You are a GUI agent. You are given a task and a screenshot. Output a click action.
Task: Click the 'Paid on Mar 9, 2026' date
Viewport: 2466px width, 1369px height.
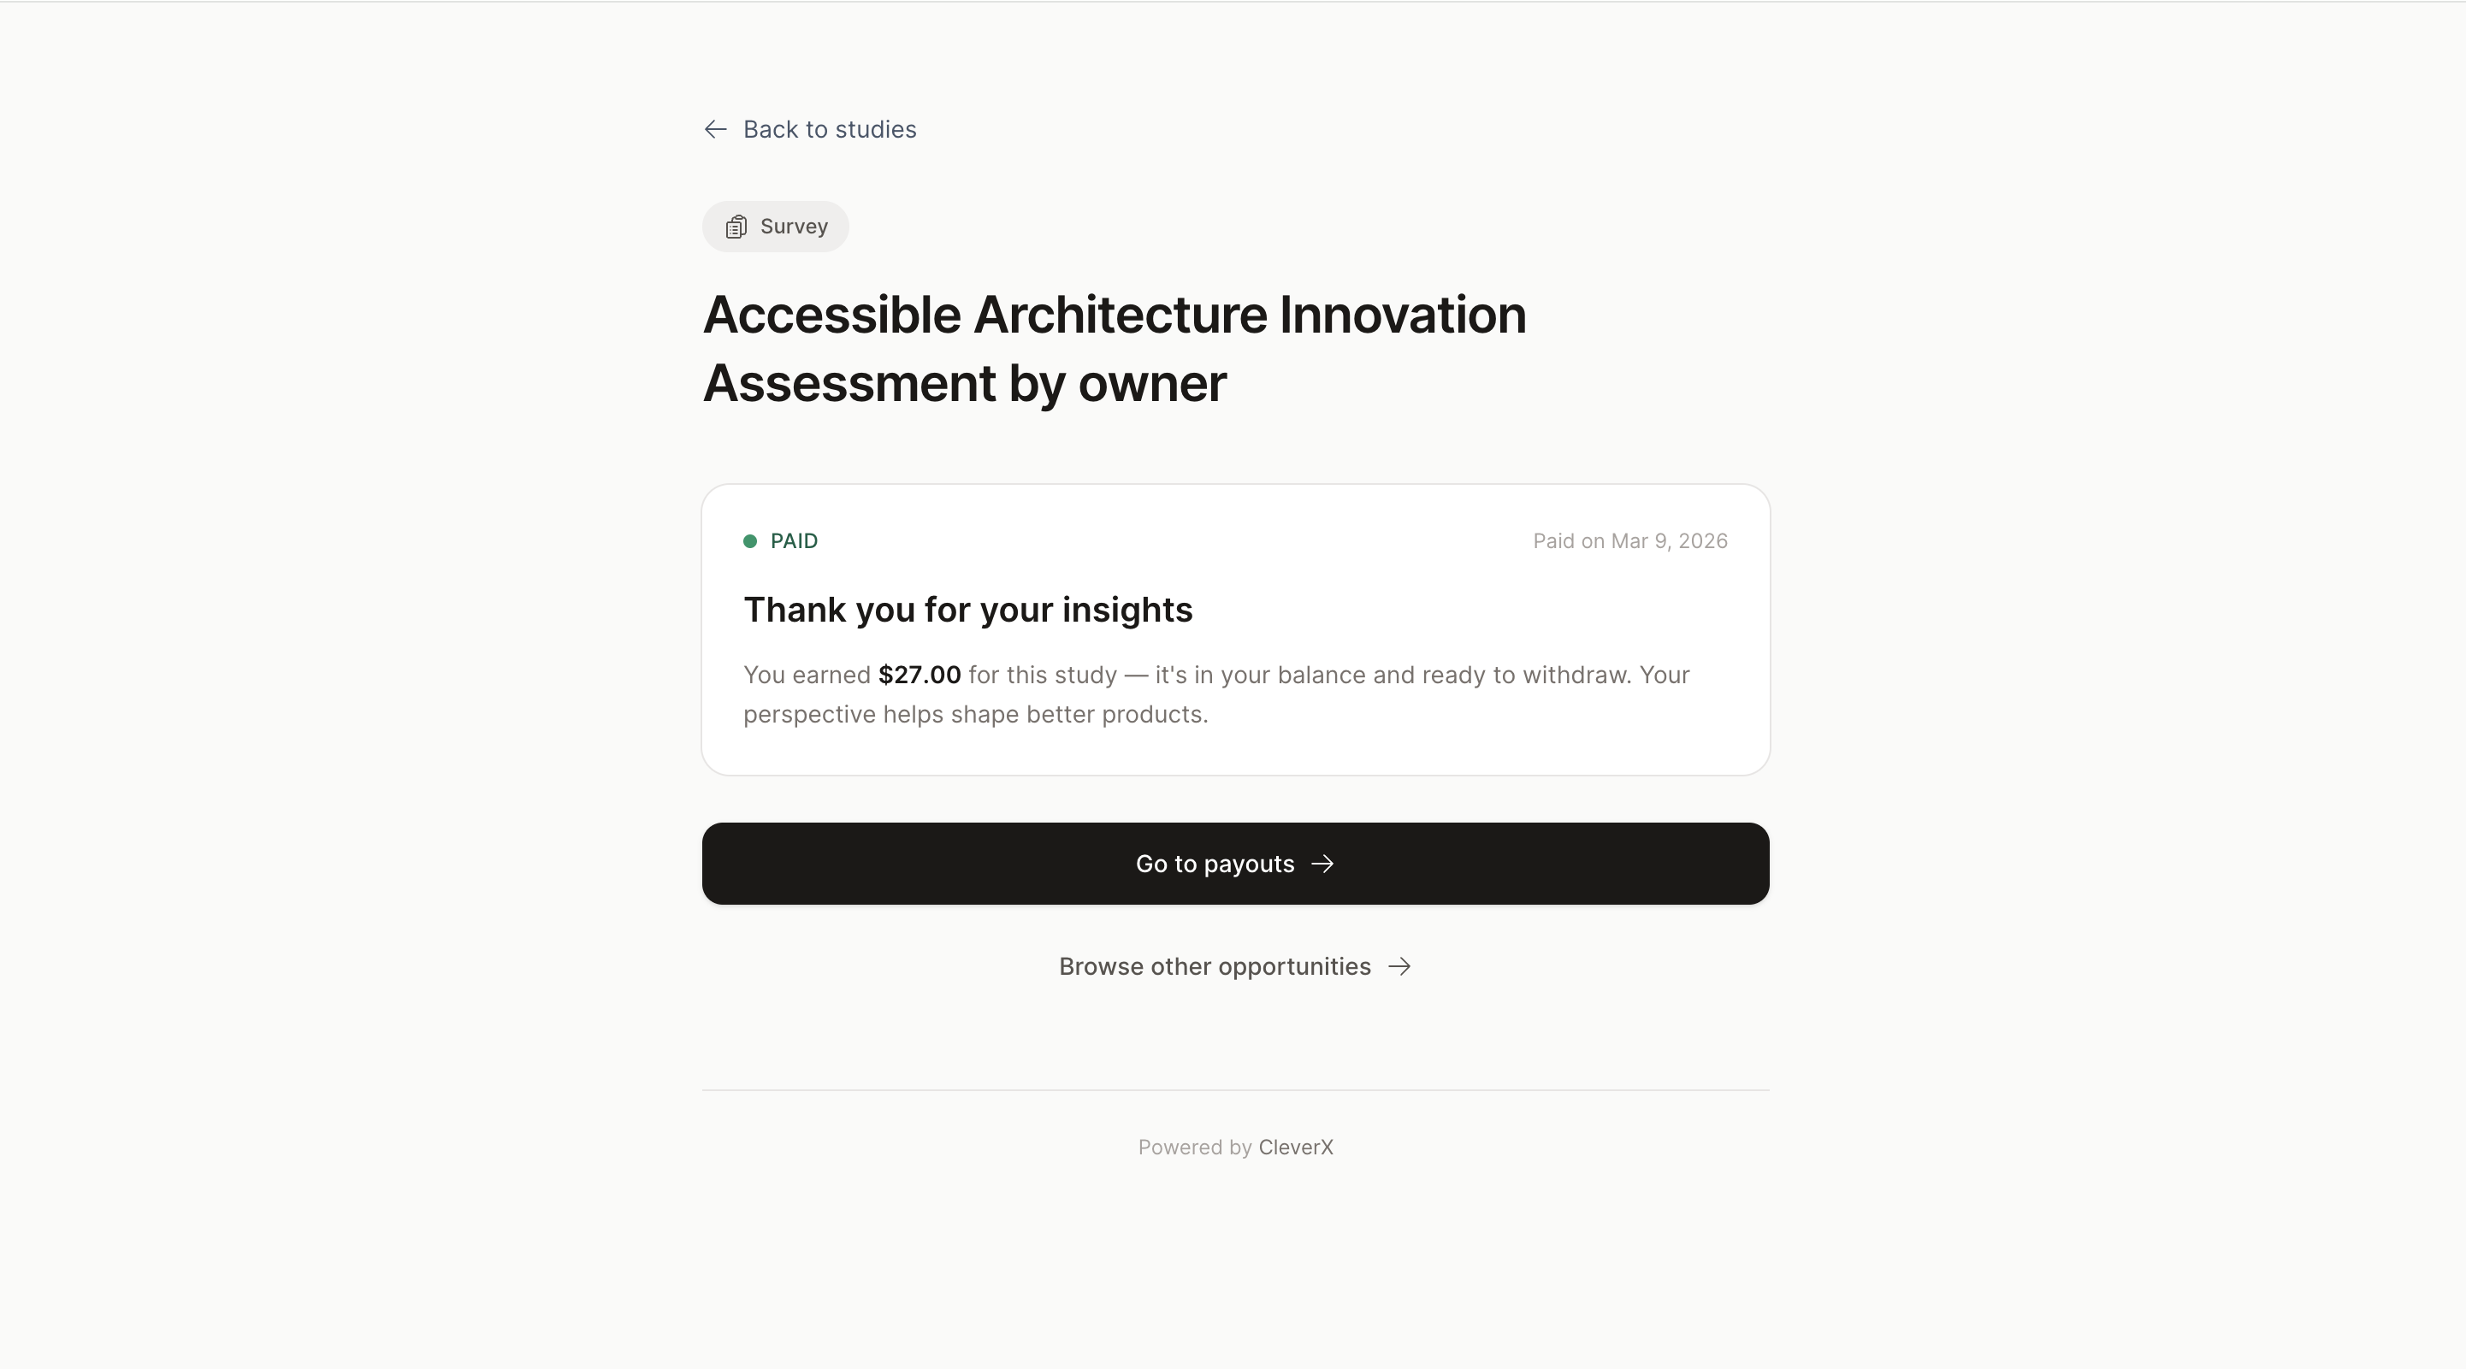coord(1629,541)
